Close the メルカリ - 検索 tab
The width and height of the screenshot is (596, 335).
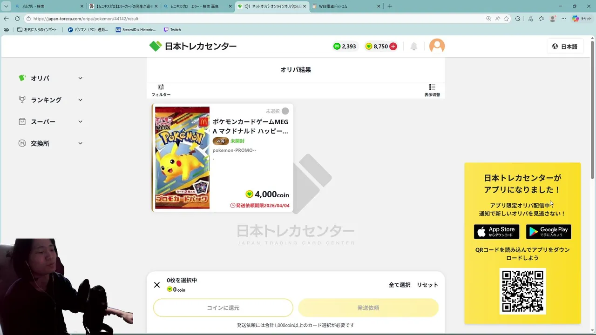coord(82,7)
